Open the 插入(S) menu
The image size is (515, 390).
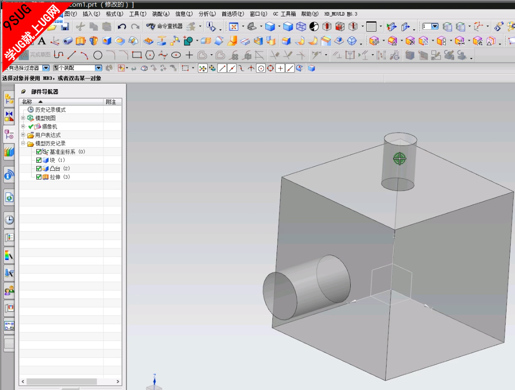(x=91, y=14)
